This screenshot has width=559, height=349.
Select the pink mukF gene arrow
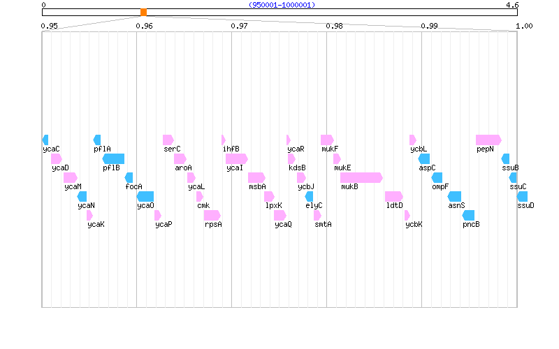(x=327, y=140)
